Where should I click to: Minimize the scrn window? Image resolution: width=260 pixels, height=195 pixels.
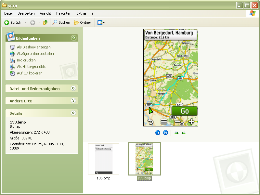pyautogui.click(x=240, y=6)
